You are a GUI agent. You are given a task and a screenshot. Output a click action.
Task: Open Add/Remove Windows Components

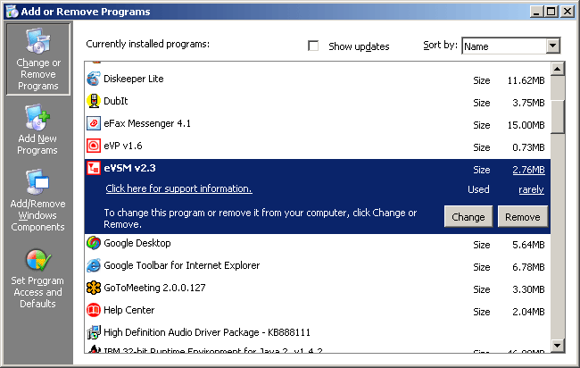click(x=37, y=200)
